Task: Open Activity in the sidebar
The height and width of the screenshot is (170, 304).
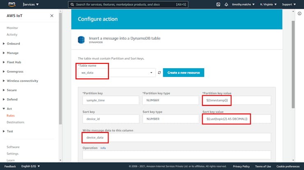Action: [12, 35]
